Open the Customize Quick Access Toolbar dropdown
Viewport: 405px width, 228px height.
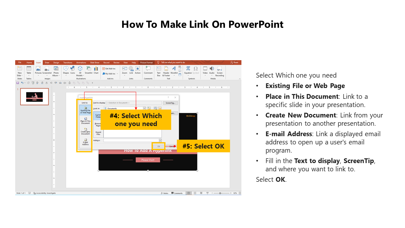pyautogui.click(x=92, y=83)
